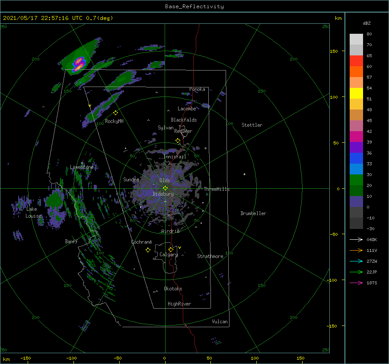Click the HighRiver town label

coord(179,304)
